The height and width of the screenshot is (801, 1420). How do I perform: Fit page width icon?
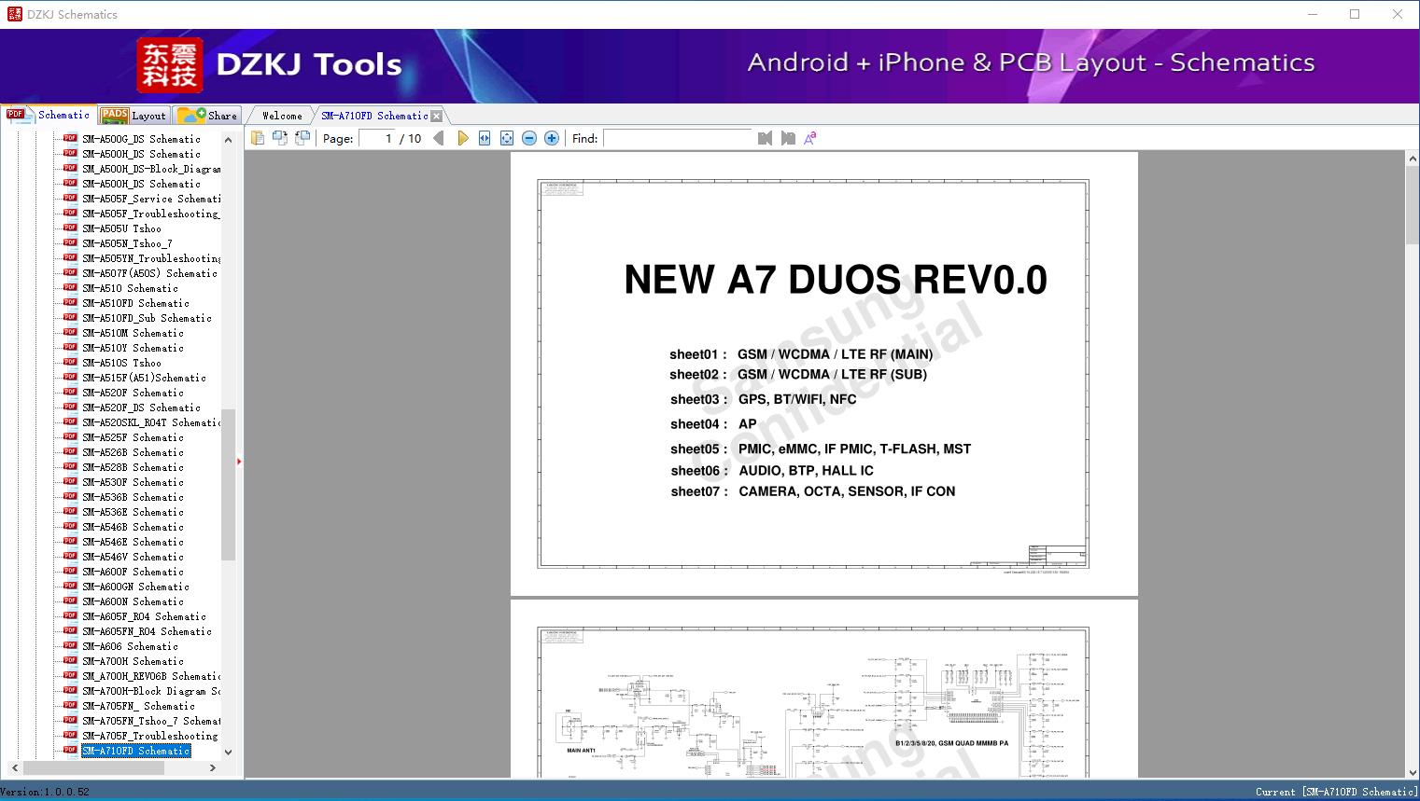point(485,138)
